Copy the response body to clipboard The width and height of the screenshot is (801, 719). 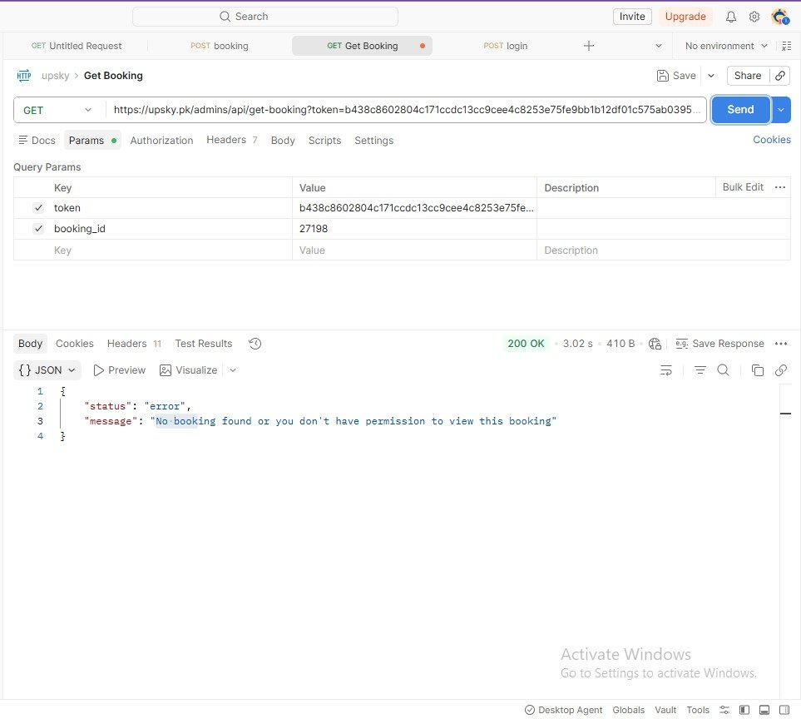pyautogui.click(x=758, y=370)
